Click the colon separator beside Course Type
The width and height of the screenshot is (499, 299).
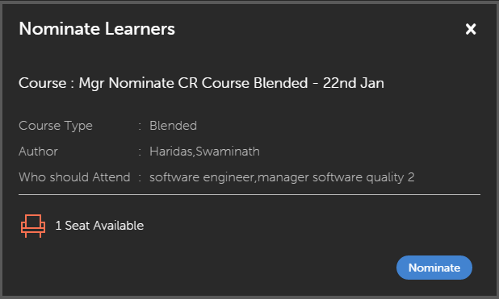pos(140,127)
